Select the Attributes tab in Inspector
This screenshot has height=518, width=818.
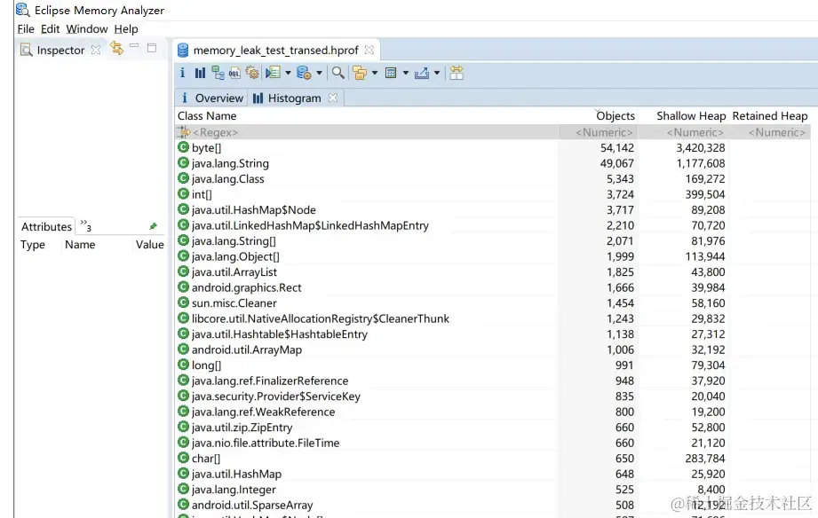point(46,227)
